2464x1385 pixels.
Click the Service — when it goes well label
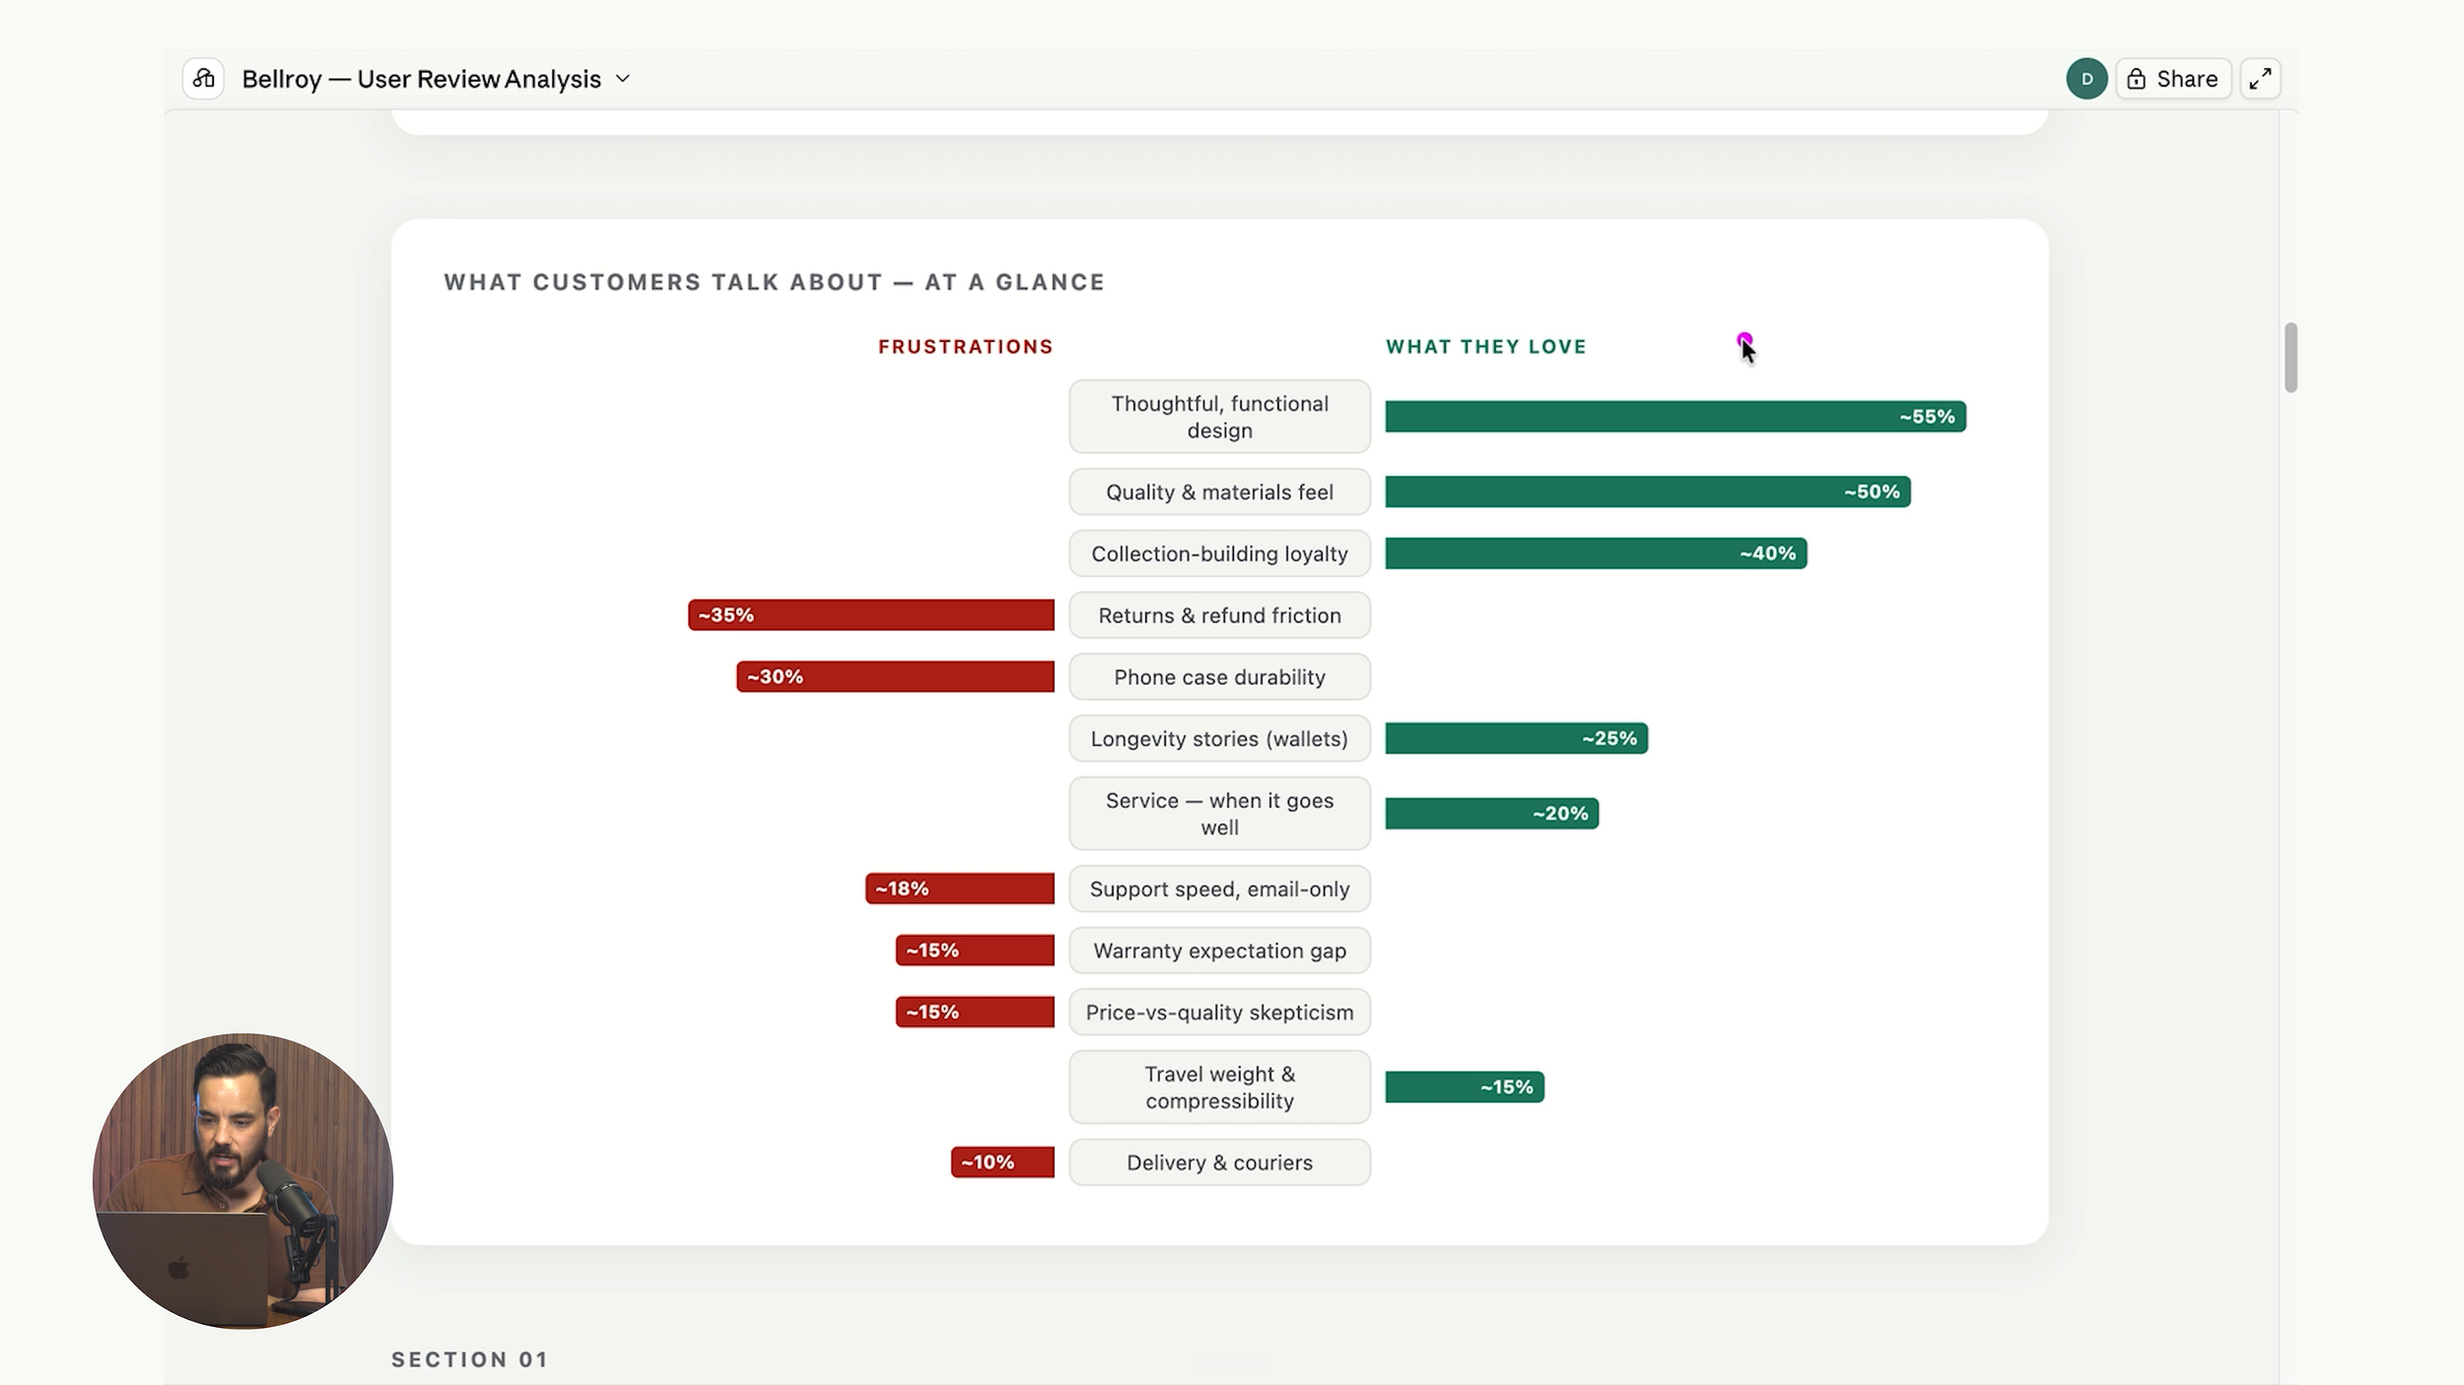pyautogui.click(x=1219, y=814)
